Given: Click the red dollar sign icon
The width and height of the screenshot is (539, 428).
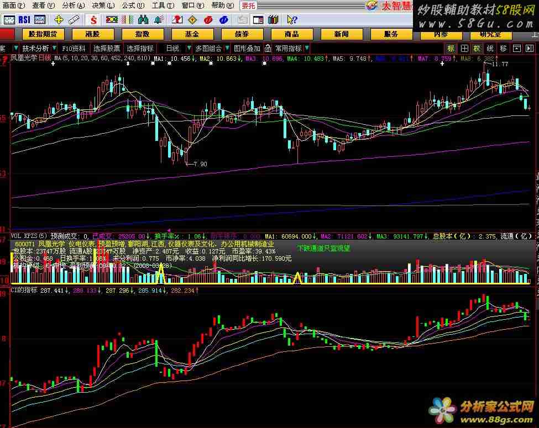Looking at the screenshot, I should (93, 20).
